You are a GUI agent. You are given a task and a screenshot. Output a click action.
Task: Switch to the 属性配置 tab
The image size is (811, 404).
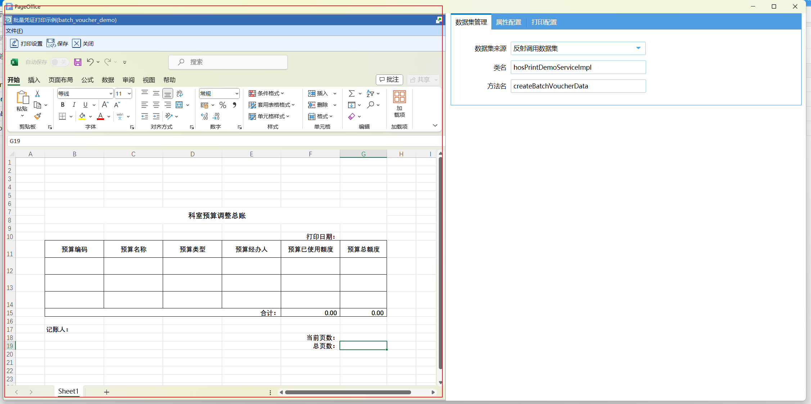click(x=508, y=22)
